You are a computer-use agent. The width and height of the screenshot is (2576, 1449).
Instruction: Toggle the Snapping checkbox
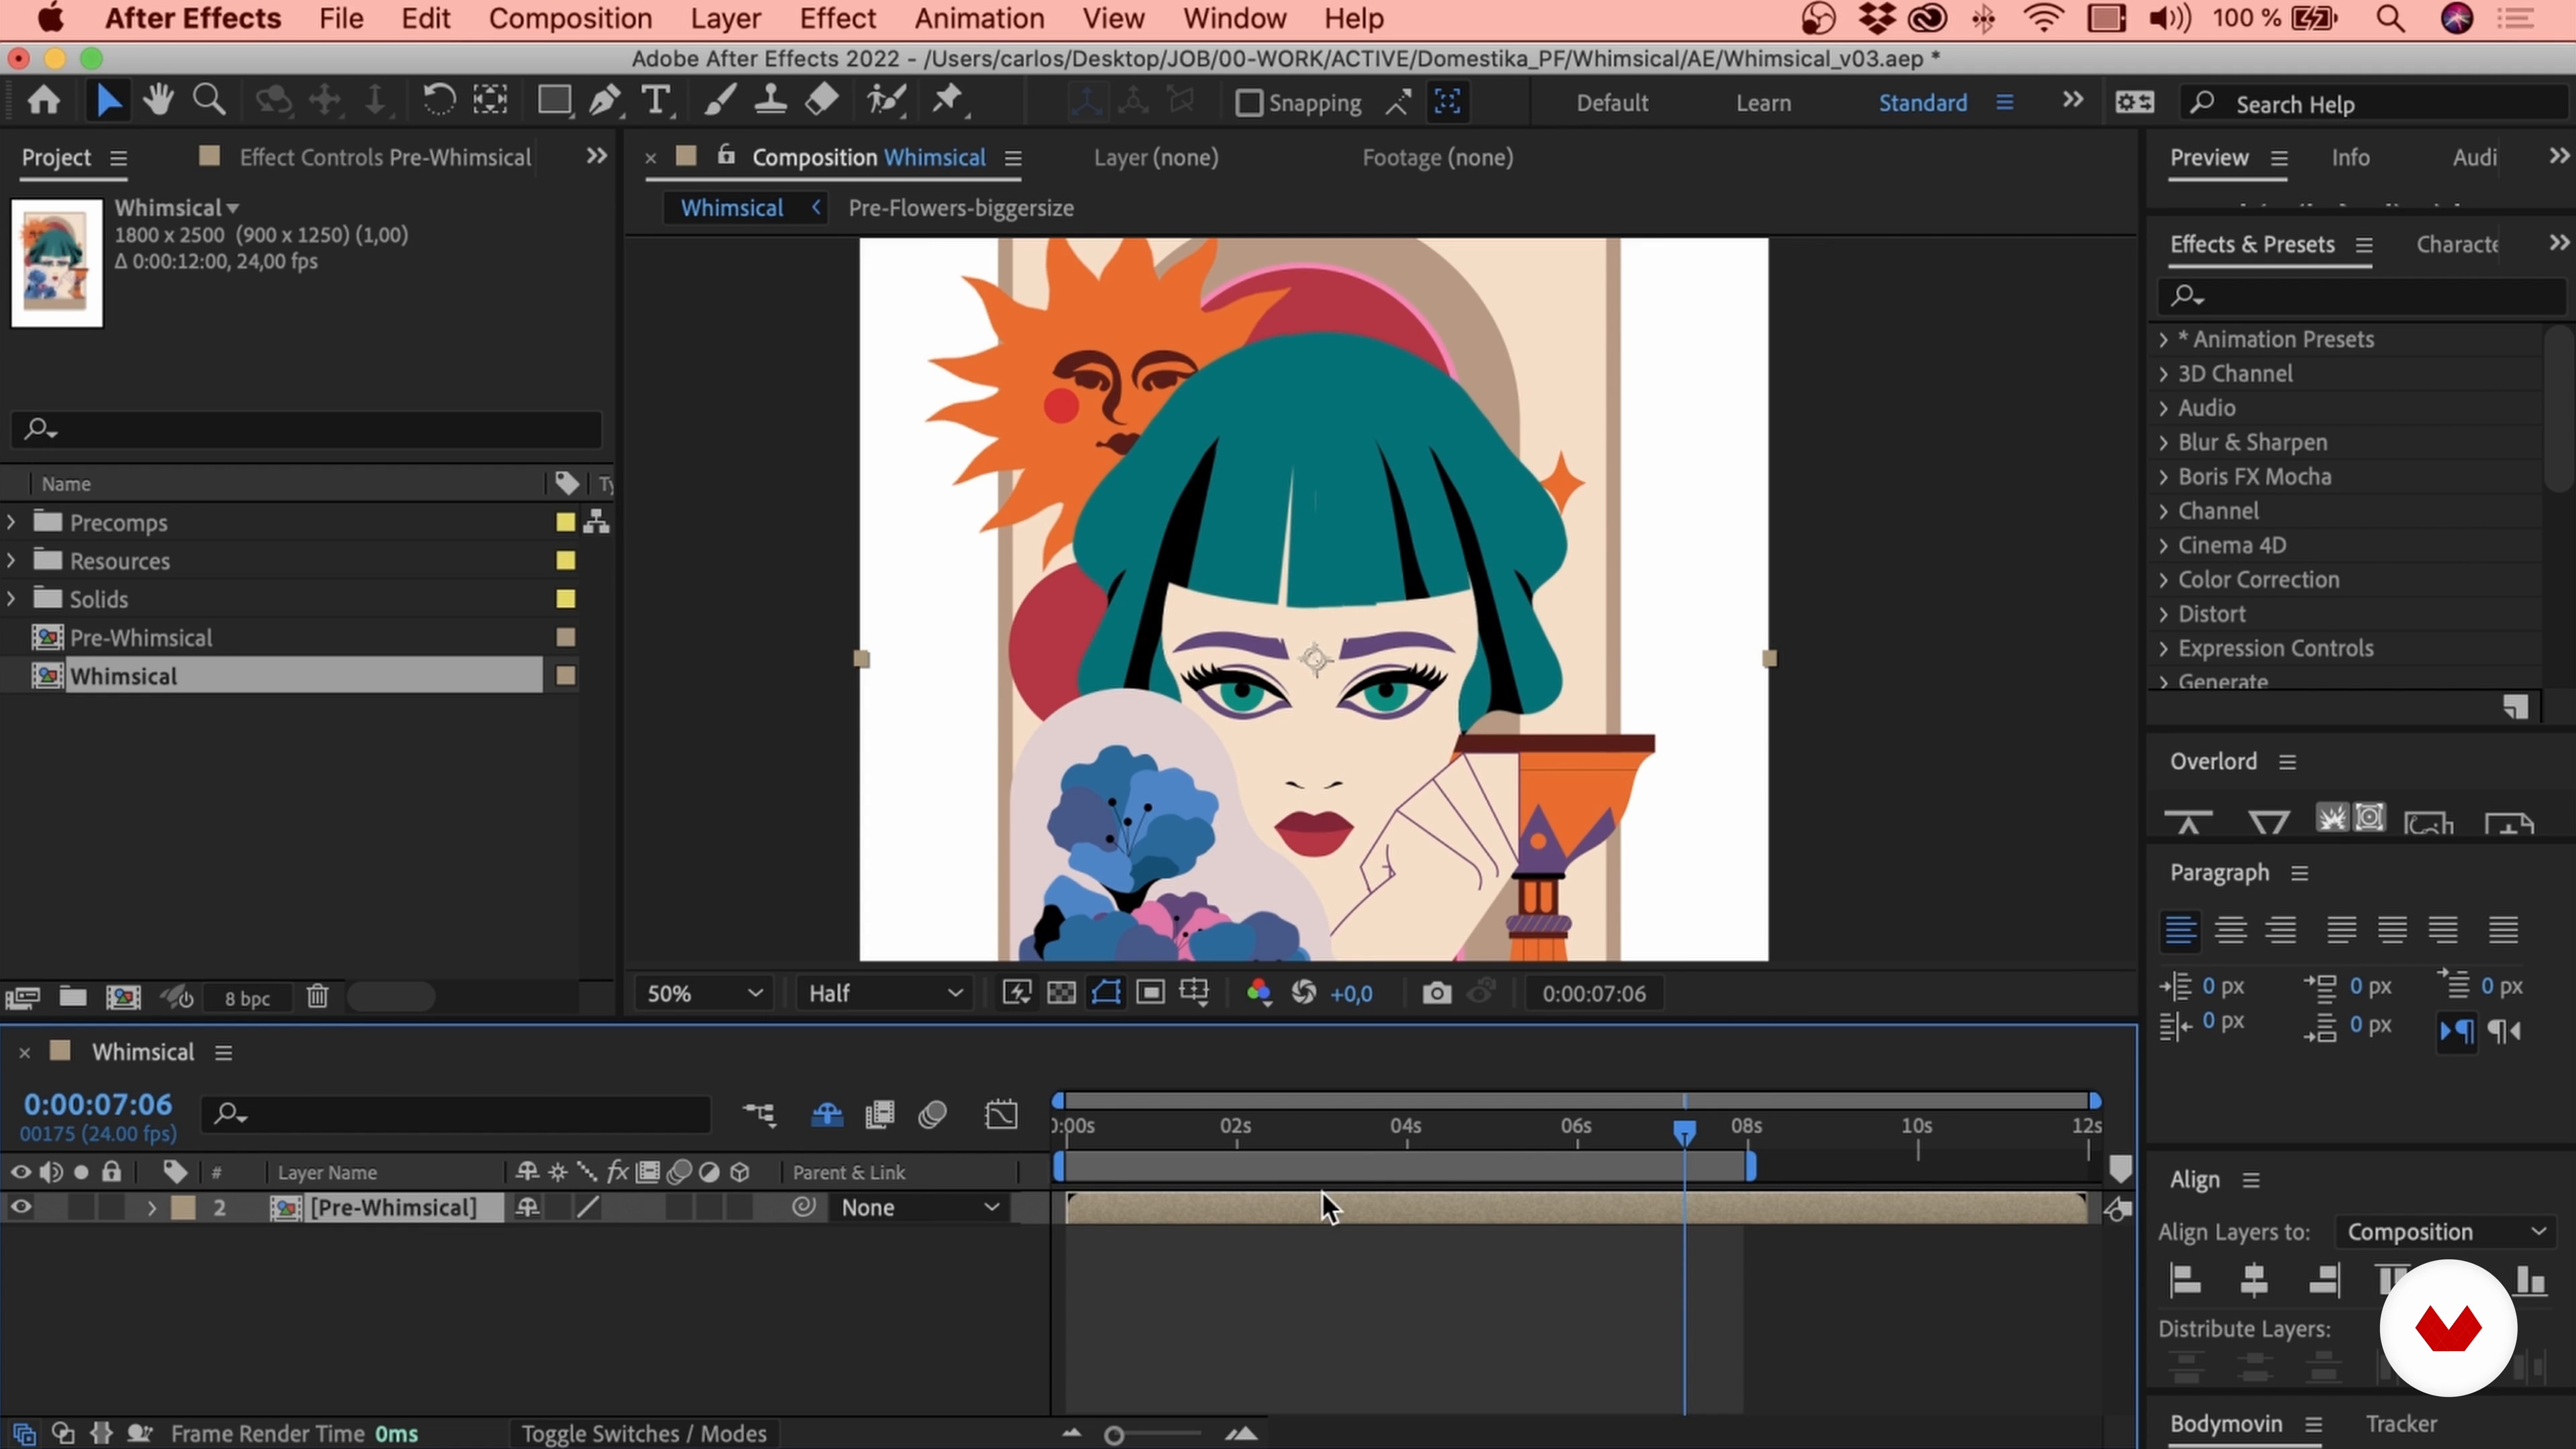(x=1248, y=103)
